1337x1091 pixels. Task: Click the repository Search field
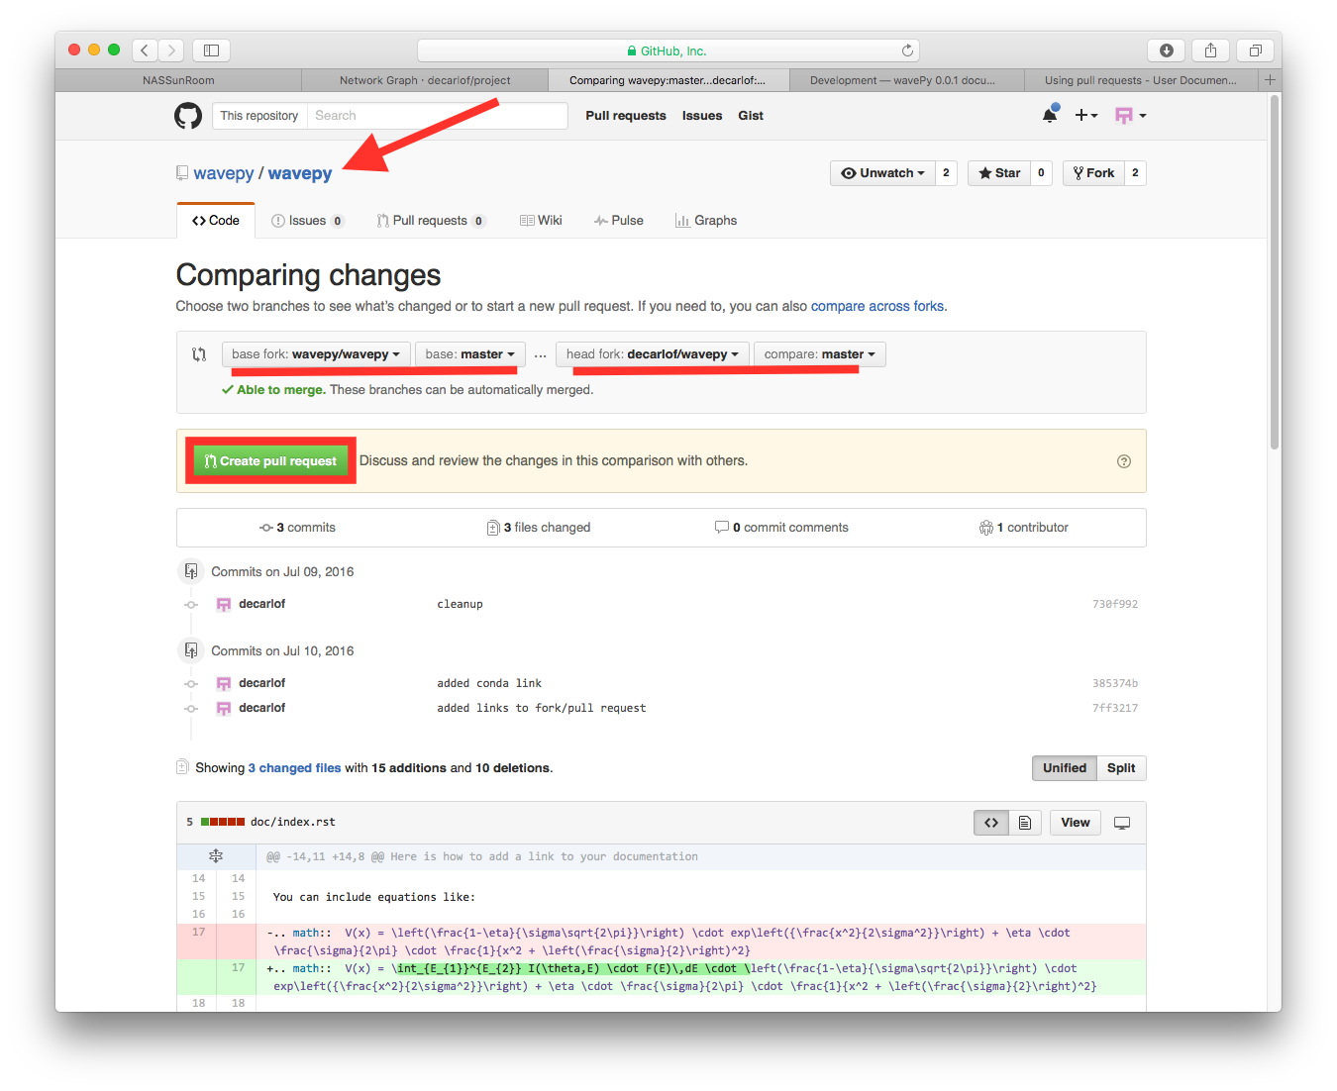(437, 116)
